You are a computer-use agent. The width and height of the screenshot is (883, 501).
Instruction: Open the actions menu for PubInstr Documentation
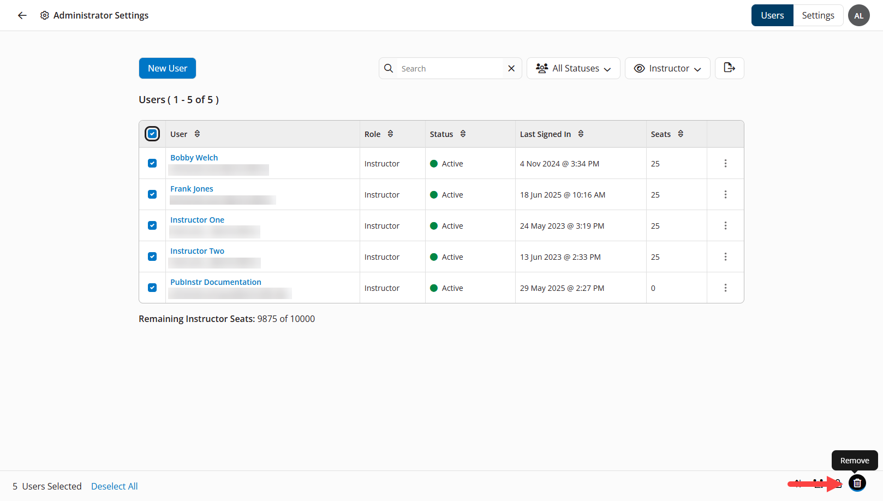(x=725, y=288)
